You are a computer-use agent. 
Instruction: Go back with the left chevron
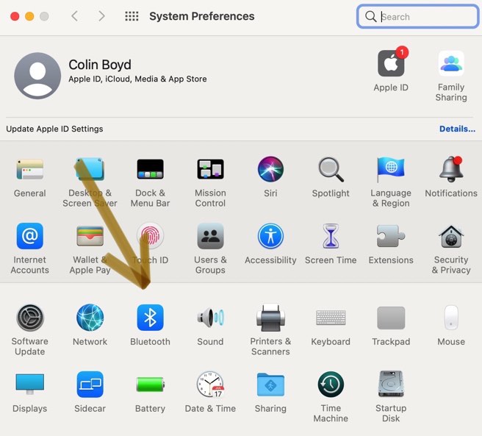[74, 16]
